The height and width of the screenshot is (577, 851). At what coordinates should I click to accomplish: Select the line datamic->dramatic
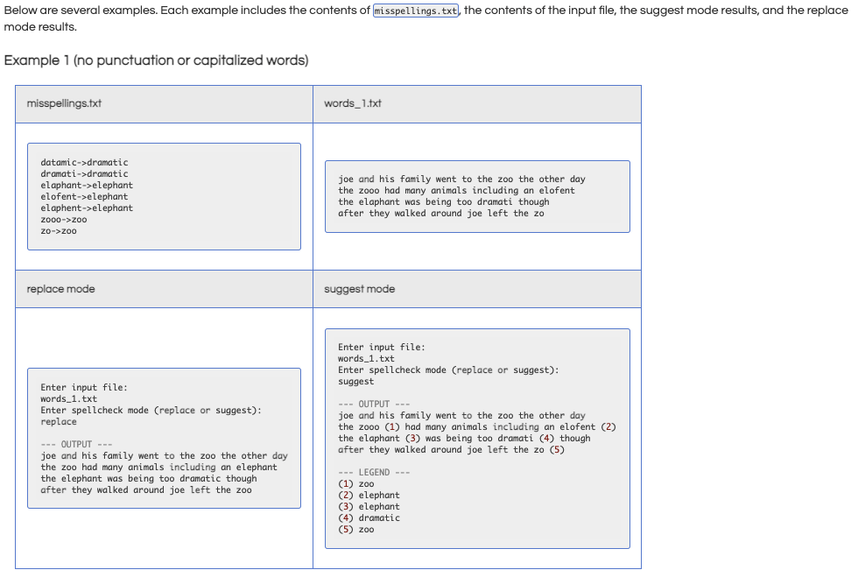tap(84, 162)
